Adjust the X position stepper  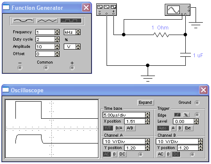(x=147, y=121)
